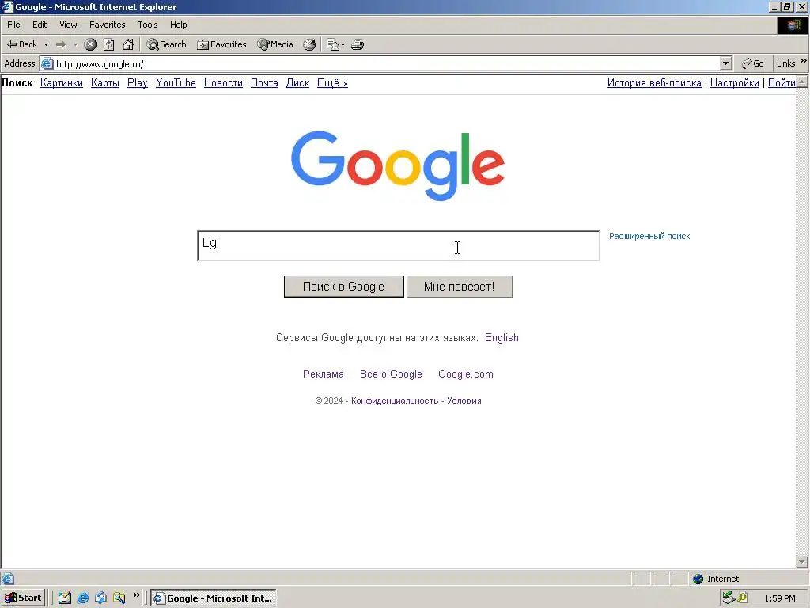The width and height of the screenshot is (810, 608).
Task: Open the Новости link
Action: click(x=223, y=82)
